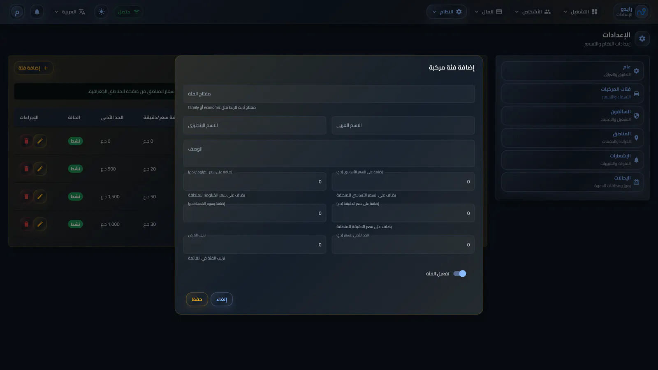Screen dimensions: 658x370
Task: Open the العربية language dropdown
Action: click(x=70, y=12)
